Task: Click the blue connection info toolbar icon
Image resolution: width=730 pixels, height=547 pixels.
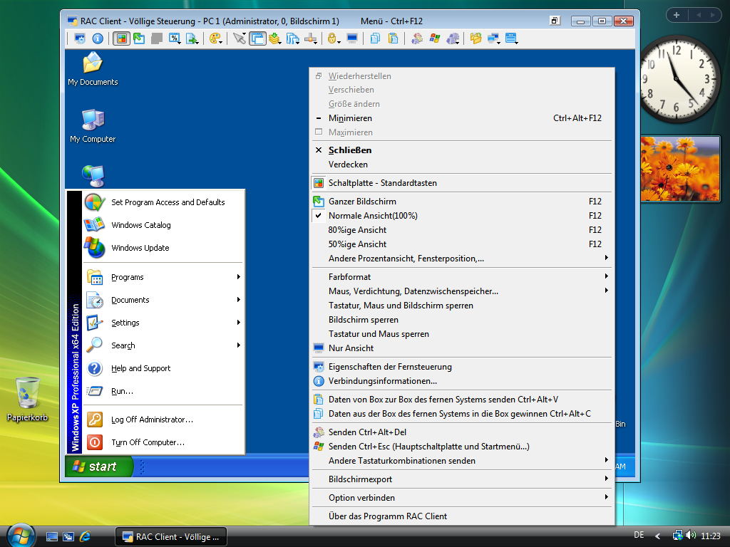Action: pos(98,38)
